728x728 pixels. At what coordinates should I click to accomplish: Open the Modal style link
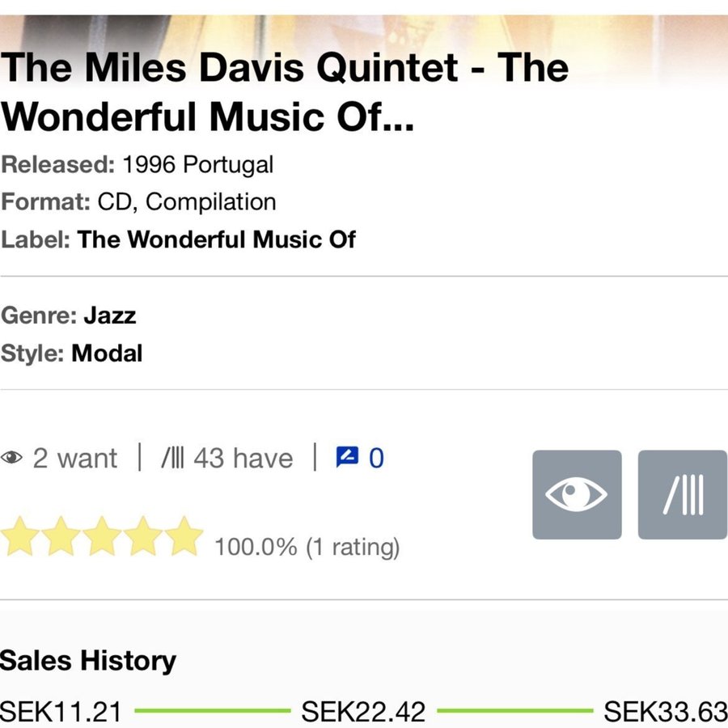pos(107,353)
